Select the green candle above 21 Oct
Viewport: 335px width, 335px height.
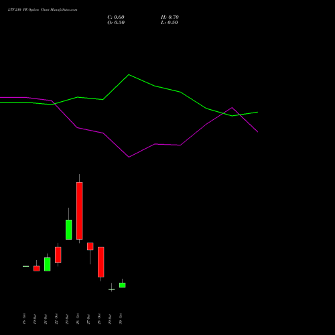coord(48,264)
